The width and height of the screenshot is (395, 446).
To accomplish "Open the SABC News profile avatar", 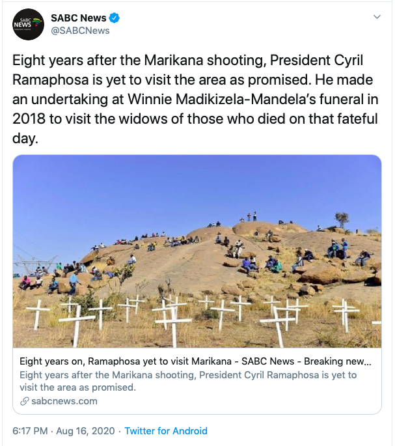I will tap(28, 24).
